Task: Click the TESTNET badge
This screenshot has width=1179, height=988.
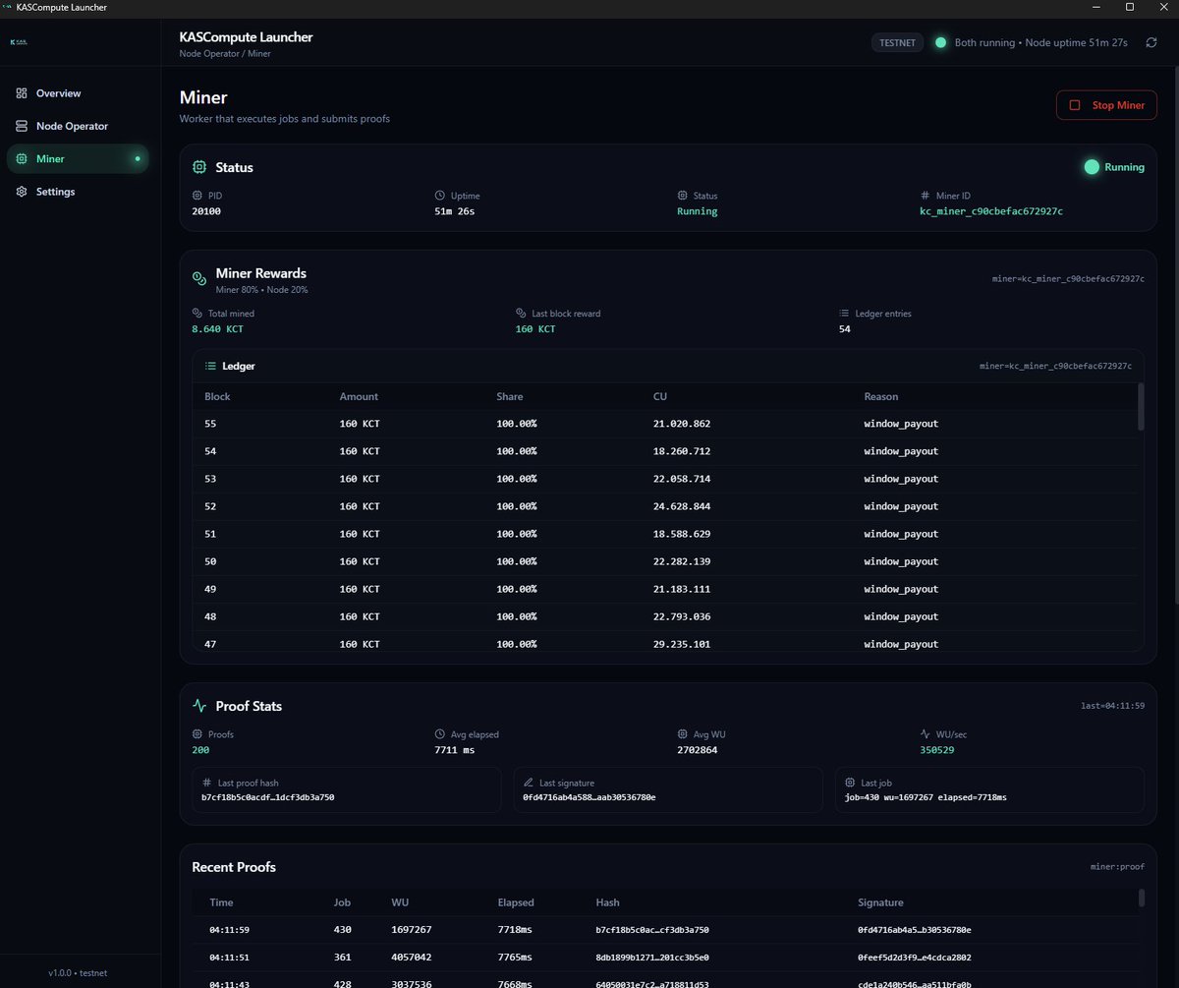Action: (897, 43)
